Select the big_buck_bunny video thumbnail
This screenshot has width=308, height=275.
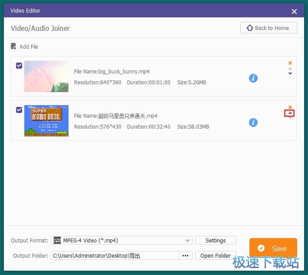tap(46, 76)
